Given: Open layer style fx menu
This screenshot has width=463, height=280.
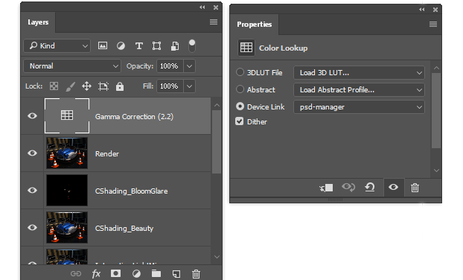Looking at the screenshot, I should click(x=96, y=274).
